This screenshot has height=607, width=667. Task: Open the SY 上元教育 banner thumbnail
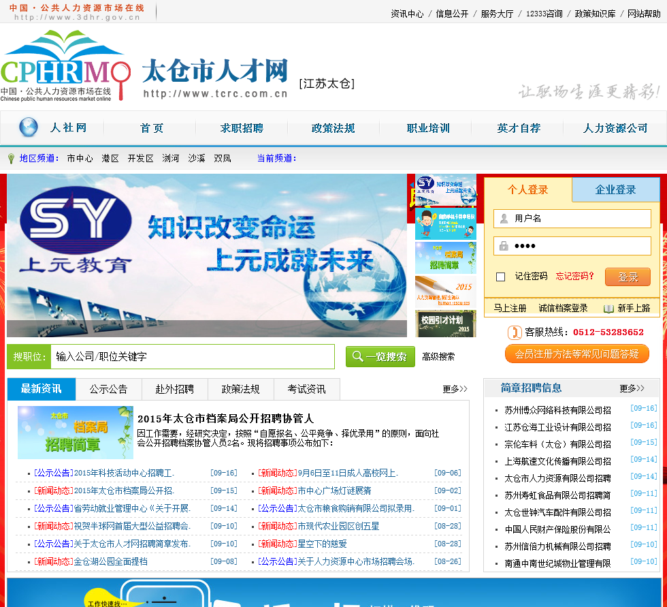pos(445,190)
